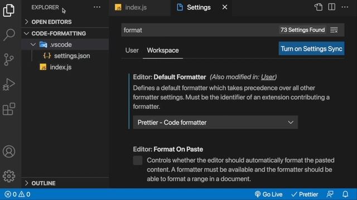The image size is (357, 200).
Task: Enable Format On Paste checkbox
Action: point(138,161)
